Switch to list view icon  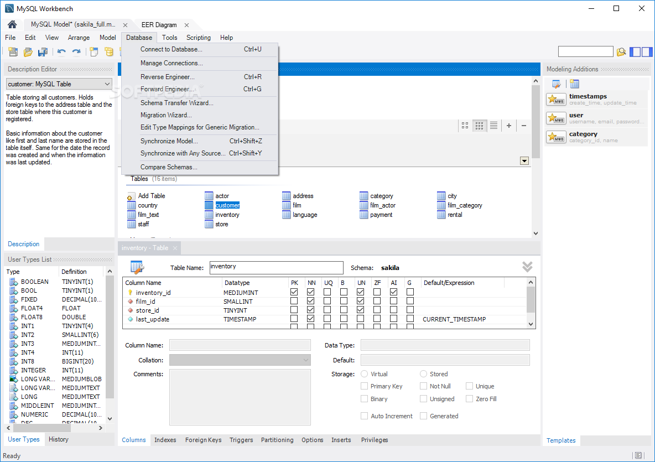tap(494, 125)
